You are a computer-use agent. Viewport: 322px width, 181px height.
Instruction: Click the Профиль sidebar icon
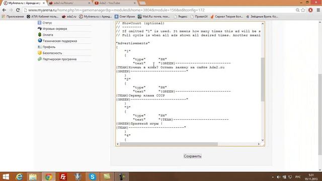pos(40,47)
